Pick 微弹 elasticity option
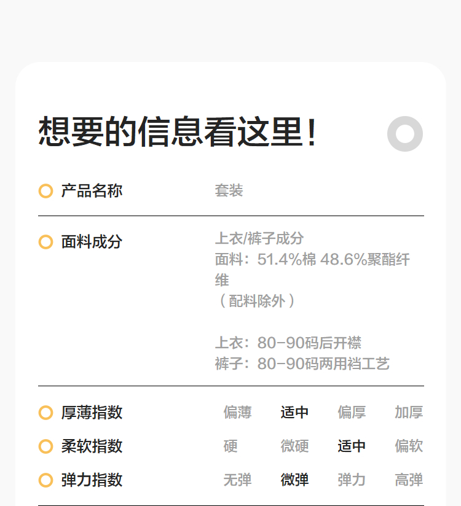The width and height of the screenshot is (461, 506). point(294,480)
